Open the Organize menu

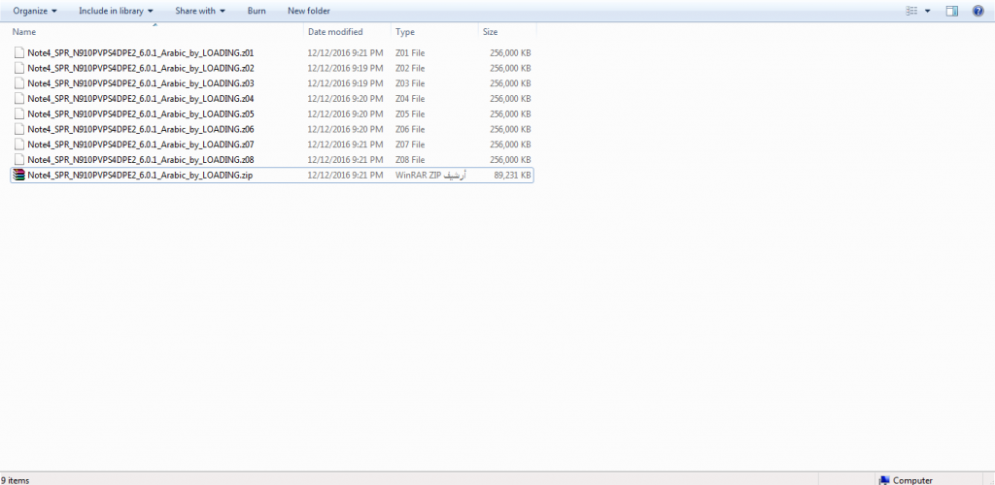(35, 11)
